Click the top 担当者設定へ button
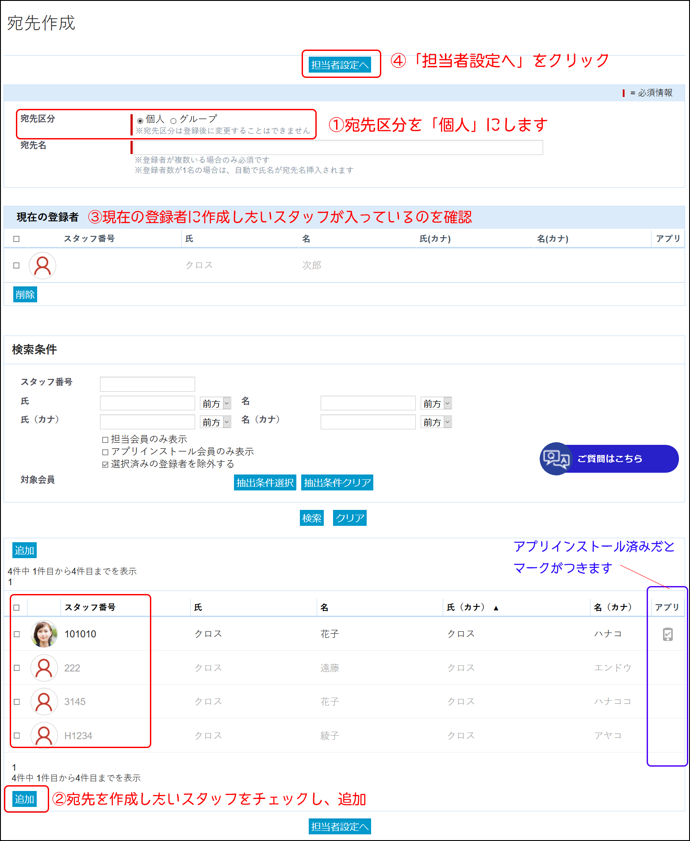 coord(340,65)
